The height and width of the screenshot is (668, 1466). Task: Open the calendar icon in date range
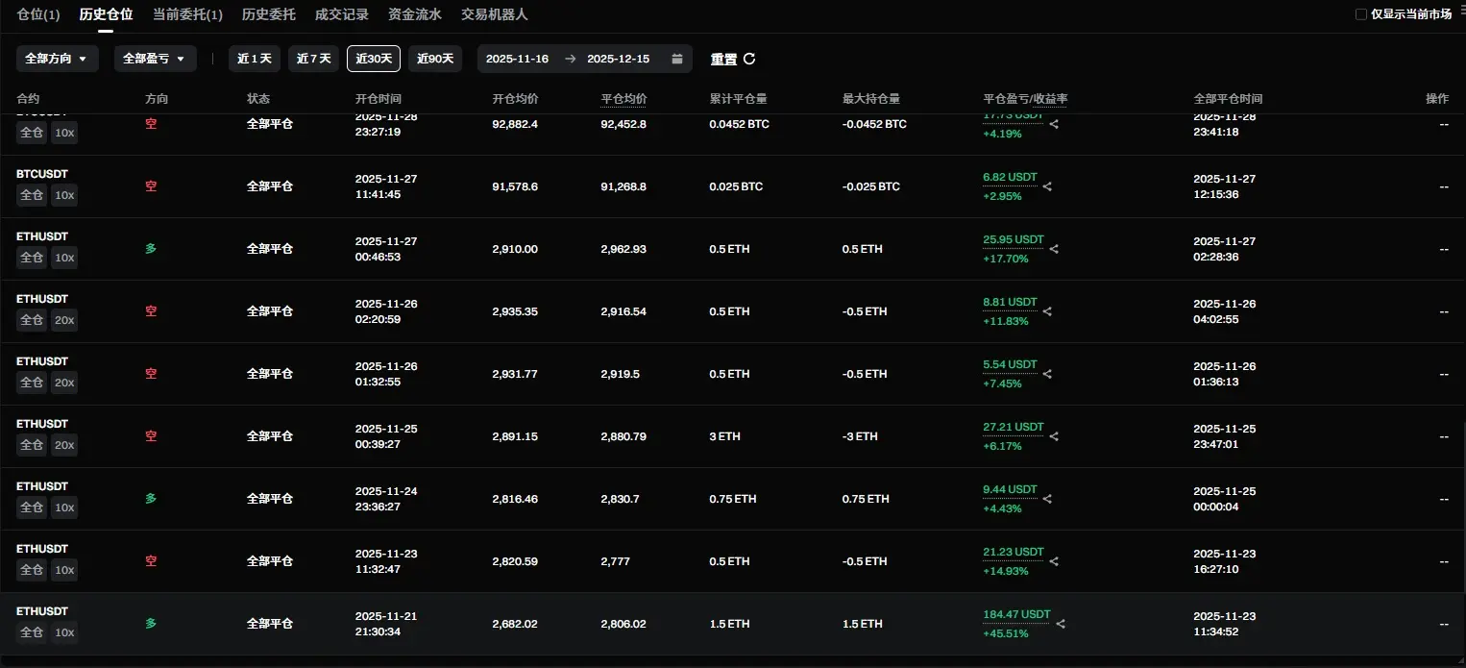(x=676, y=59)
